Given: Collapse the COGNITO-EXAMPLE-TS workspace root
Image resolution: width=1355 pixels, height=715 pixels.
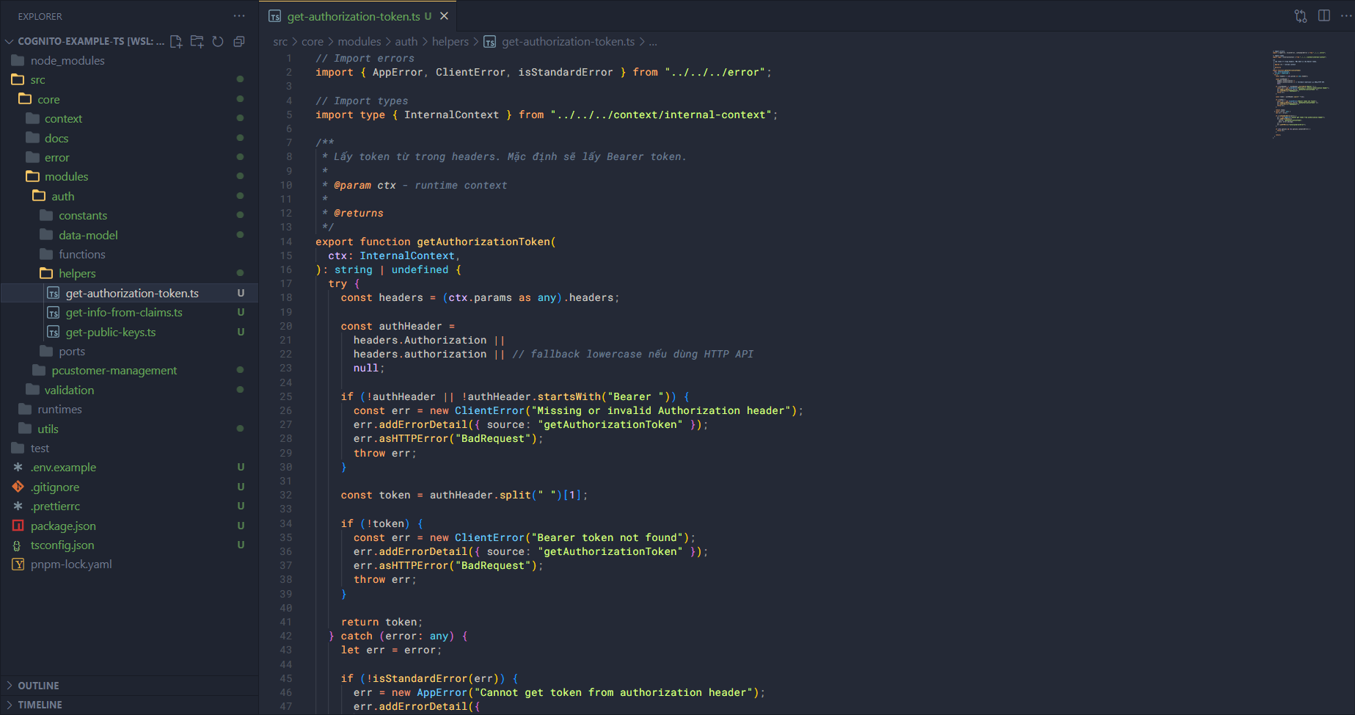Looking at the screenshot, I should click(10, 42).
